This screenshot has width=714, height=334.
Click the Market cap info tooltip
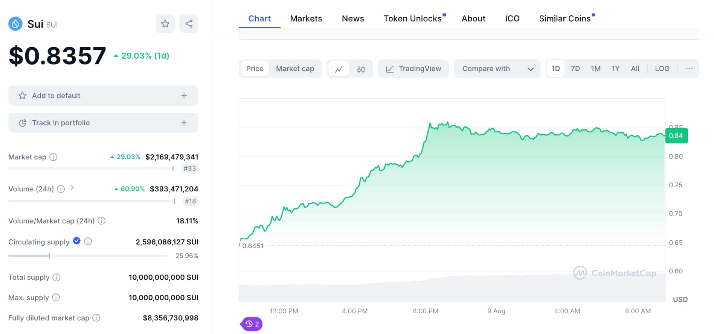tap(53, 157)
